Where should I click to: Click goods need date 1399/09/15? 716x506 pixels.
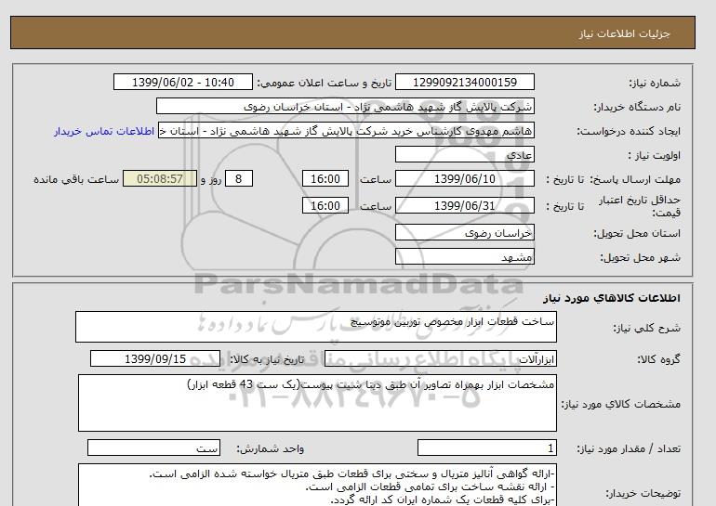point(155,359)
